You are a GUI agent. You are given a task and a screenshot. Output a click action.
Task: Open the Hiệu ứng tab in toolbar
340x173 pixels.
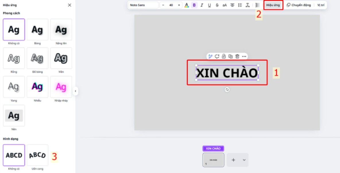tap(273, 5)
